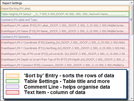The image size is (134, 101).
Task: Click the scrollbar down arrow
Action: point(132,98)
